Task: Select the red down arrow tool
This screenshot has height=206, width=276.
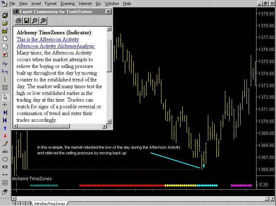Action: 5,136
